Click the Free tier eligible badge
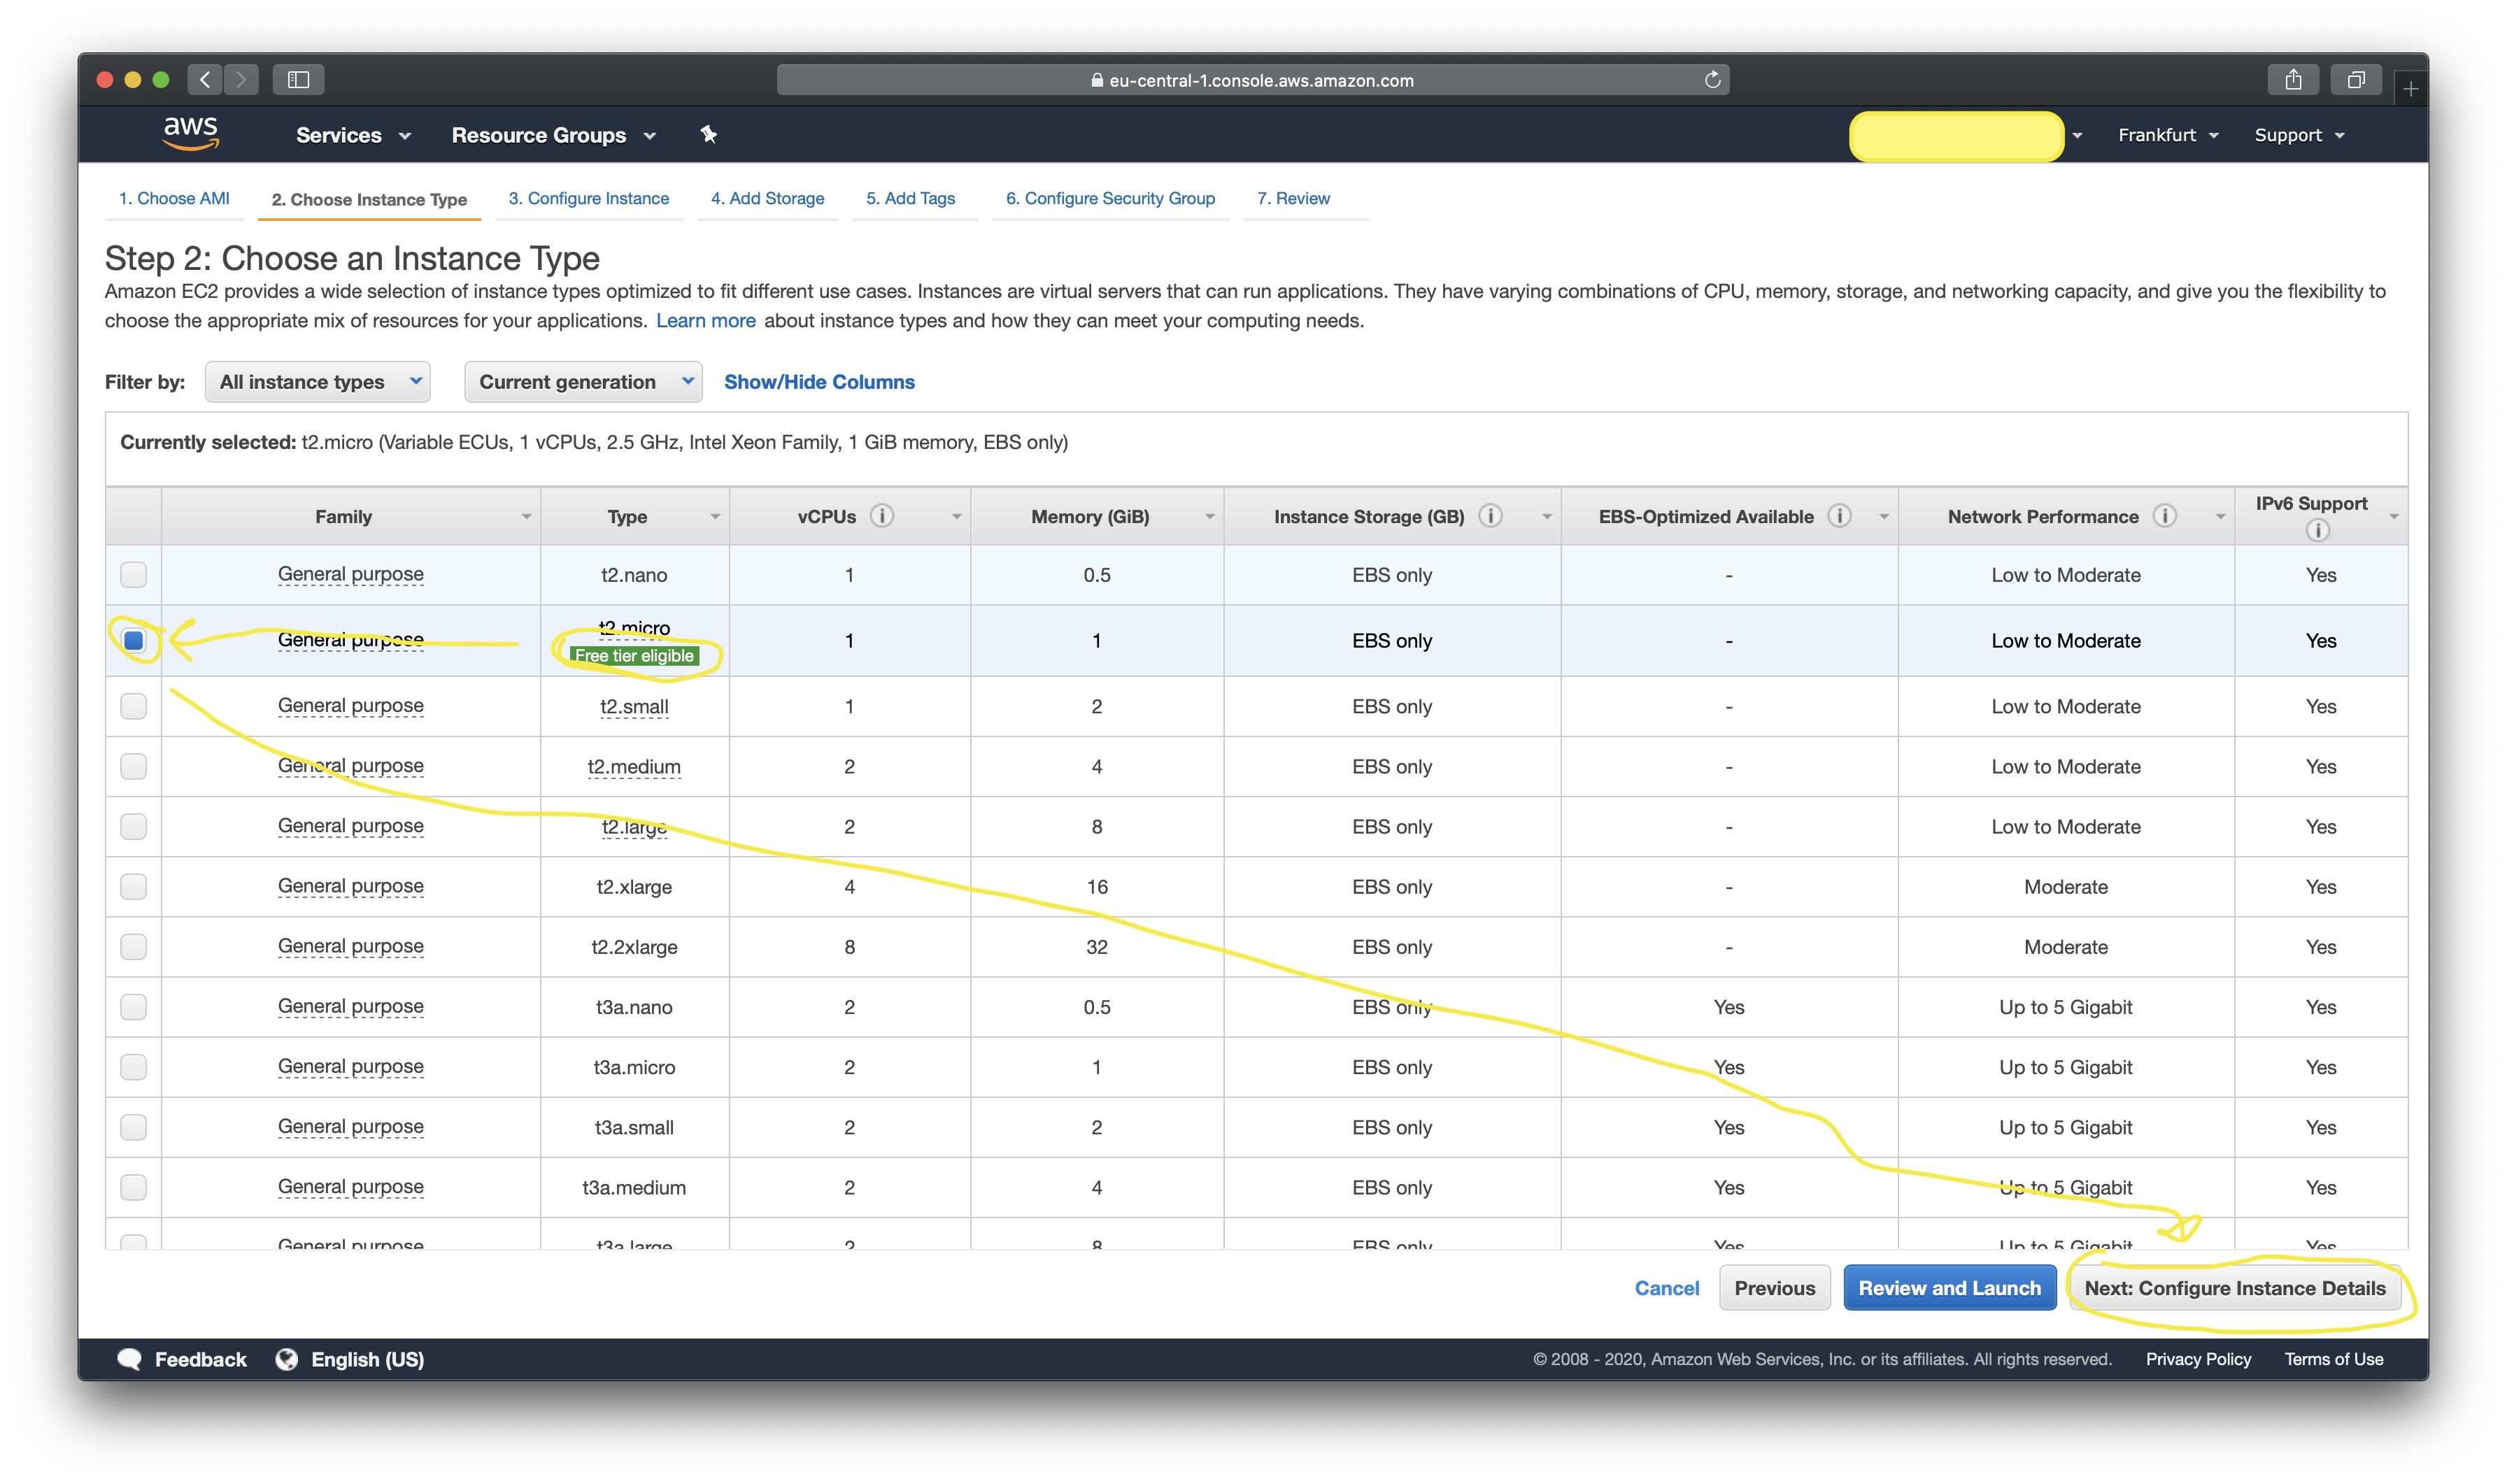The width and height of the screenshot is (2507, 1484). 634,656
